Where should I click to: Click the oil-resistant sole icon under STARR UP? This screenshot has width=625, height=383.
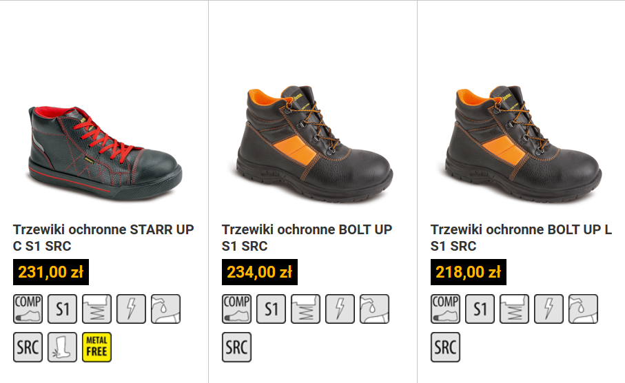click(x=166, y=309)
